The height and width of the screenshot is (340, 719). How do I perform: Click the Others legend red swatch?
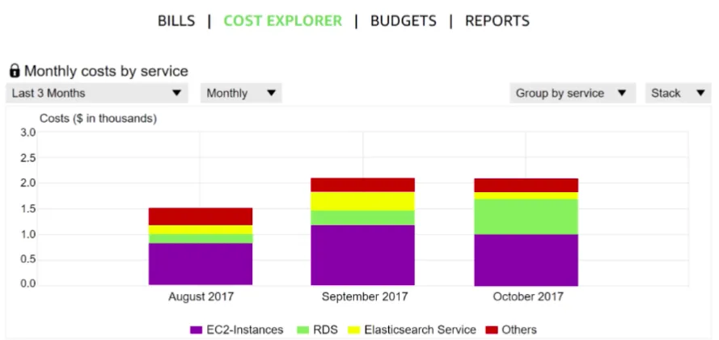[x=492, y=330]
